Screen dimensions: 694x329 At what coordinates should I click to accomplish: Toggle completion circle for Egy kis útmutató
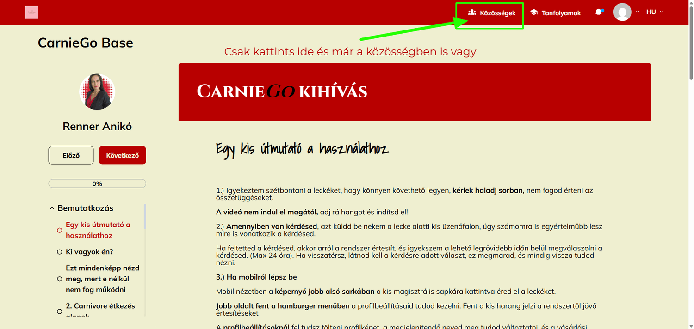click(x=59, y=230)
